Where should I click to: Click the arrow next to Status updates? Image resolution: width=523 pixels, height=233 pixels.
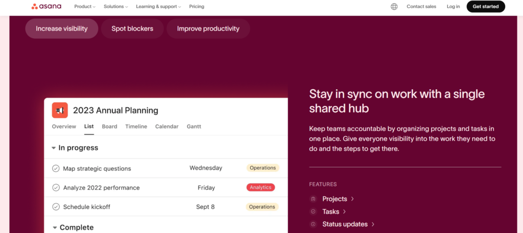373,224
